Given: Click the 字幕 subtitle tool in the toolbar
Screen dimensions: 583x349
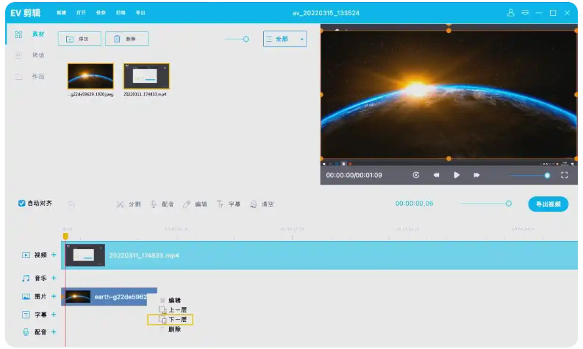Looking at the screenshot, I should 229,204.
